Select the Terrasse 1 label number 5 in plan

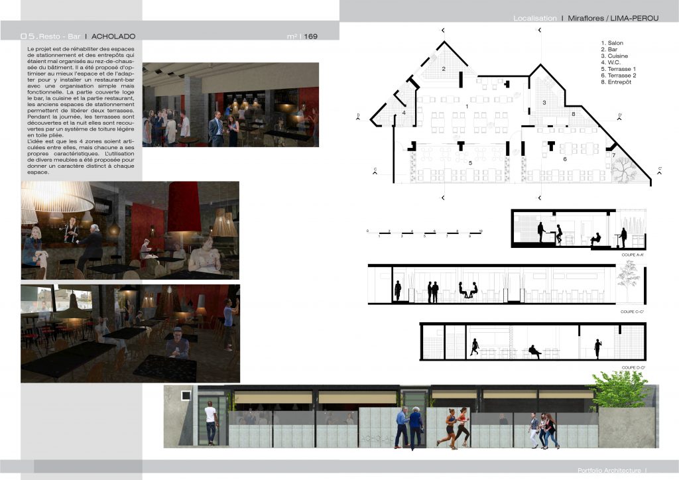click(469, 162)
